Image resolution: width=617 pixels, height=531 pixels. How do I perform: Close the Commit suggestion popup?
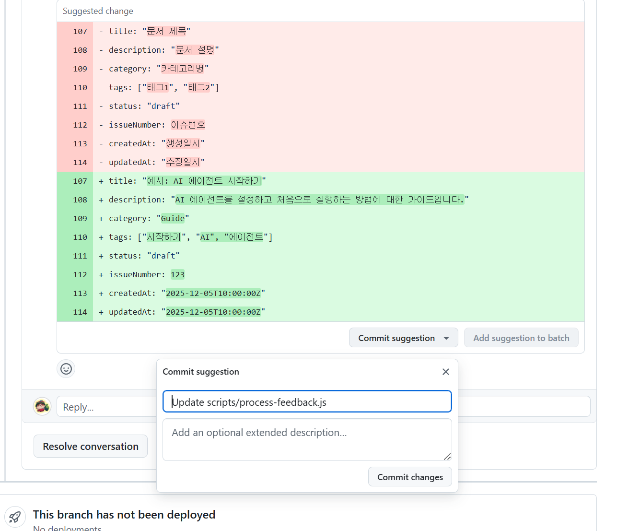tap(445, 372)
